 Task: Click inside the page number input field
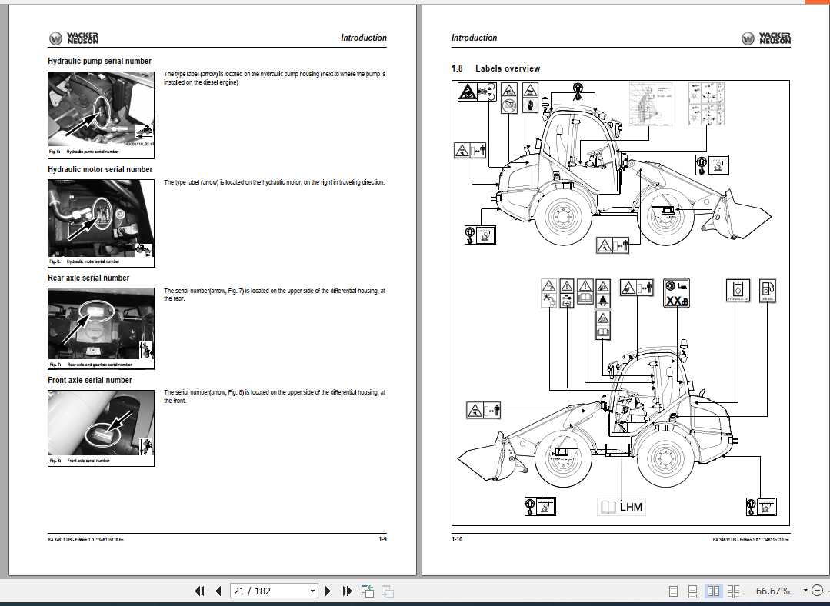[262, 591]
